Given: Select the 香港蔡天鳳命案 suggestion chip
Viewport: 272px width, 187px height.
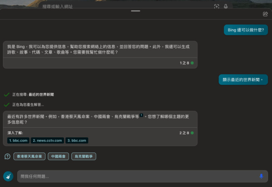Looking at the screenshot, I should coord(29,156).
